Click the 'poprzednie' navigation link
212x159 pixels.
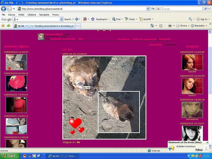155,45
